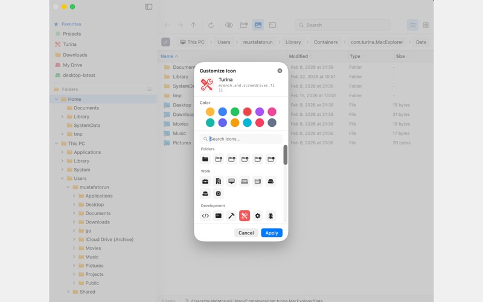The width and height of the screenshot is (483, 302).
Task: Click Apply in Customize Icon dialog
Action: pyautogui.click(x=272, y=233)
